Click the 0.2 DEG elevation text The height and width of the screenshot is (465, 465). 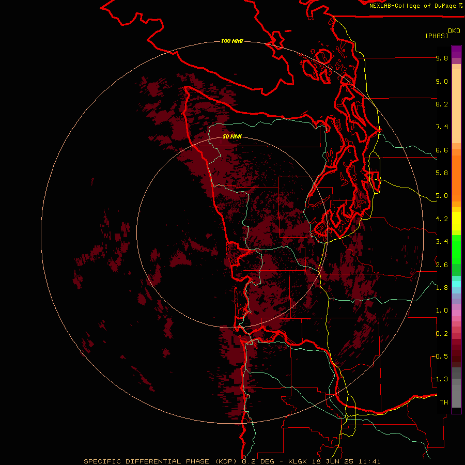(257, 461)
